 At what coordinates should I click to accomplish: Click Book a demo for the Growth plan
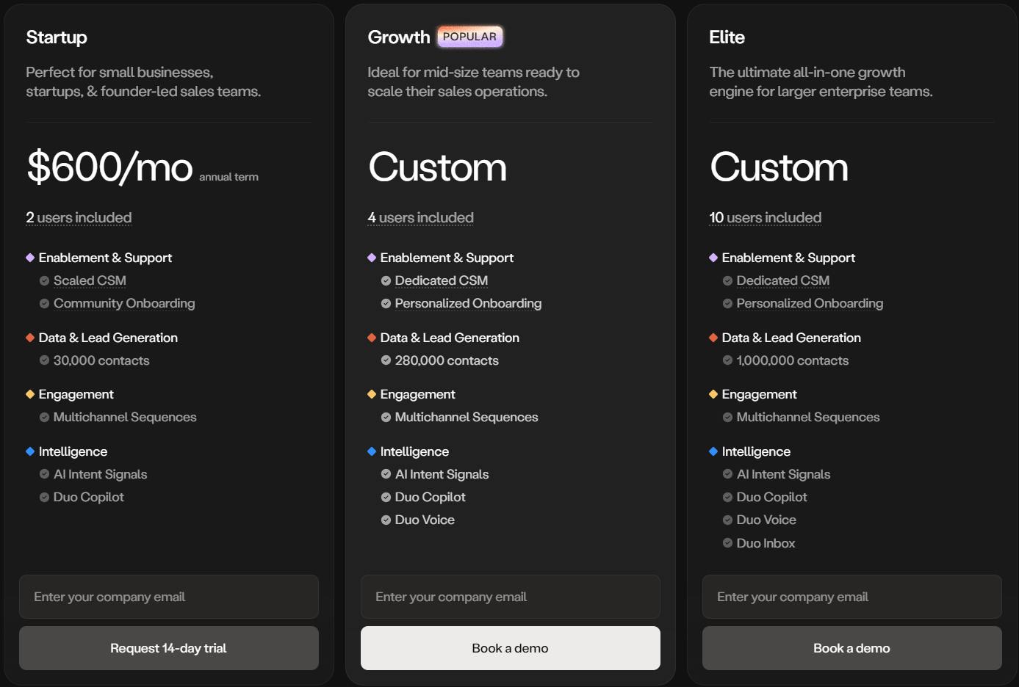pyautogui.click(x=510, y=648)
